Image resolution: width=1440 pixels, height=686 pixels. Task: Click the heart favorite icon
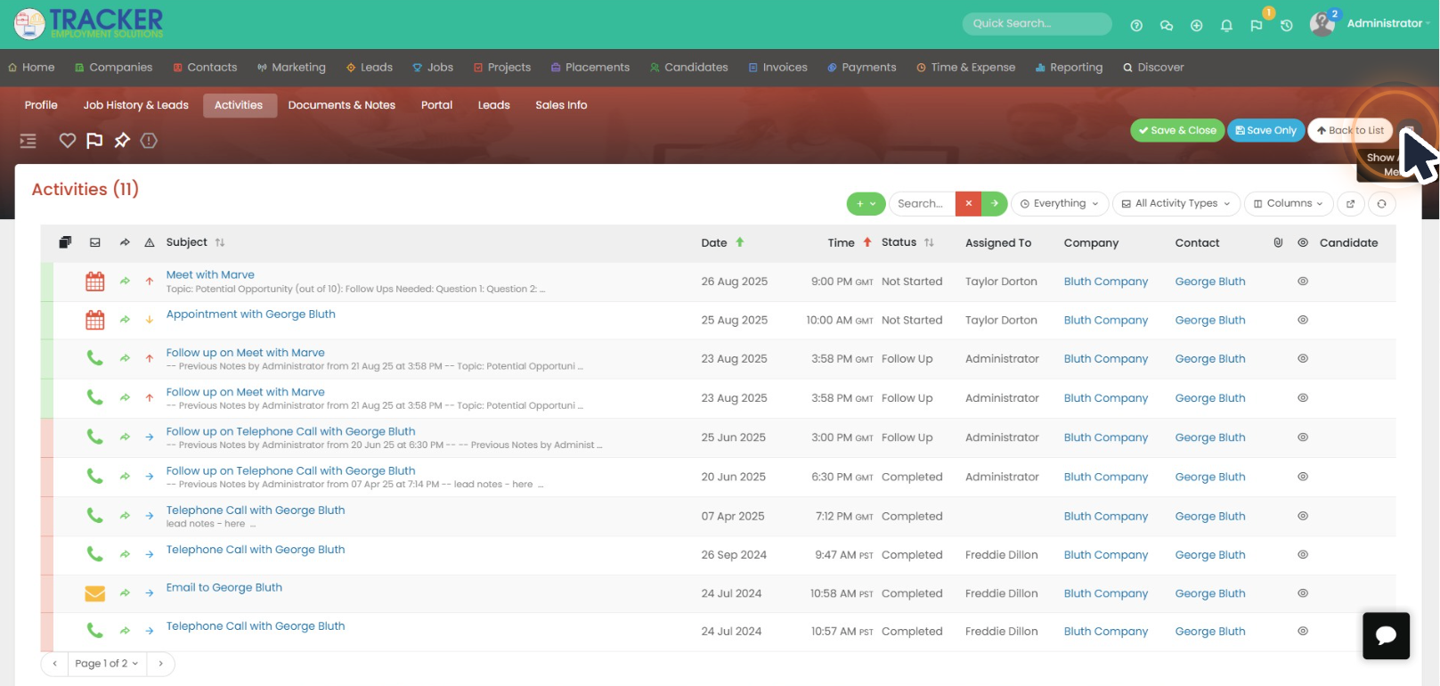pos(67,141)
